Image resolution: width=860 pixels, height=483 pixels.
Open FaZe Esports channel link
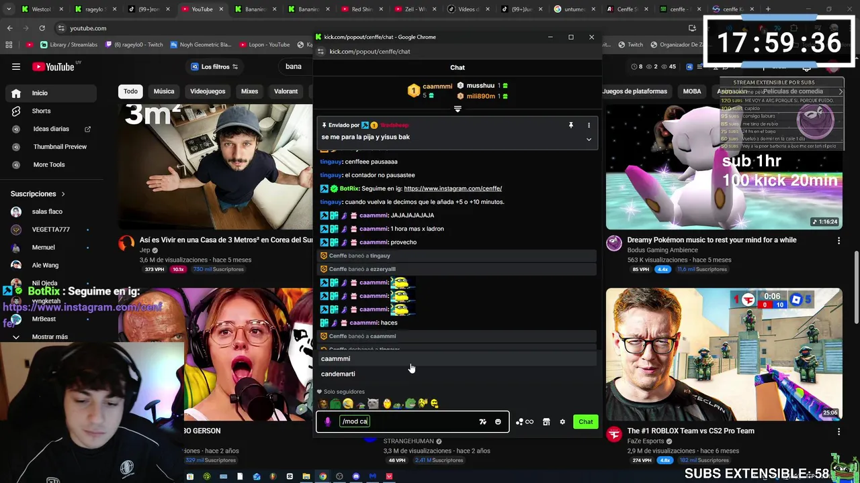(647, 441)
